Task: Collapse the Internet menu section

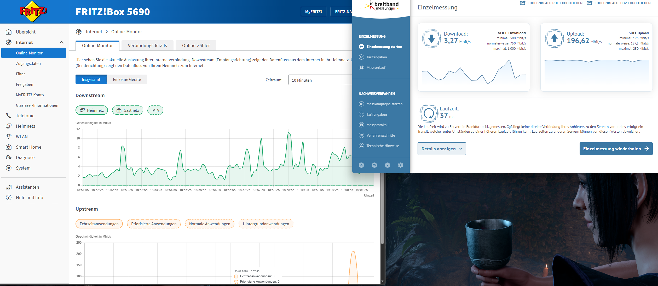Action: point(62,42)
